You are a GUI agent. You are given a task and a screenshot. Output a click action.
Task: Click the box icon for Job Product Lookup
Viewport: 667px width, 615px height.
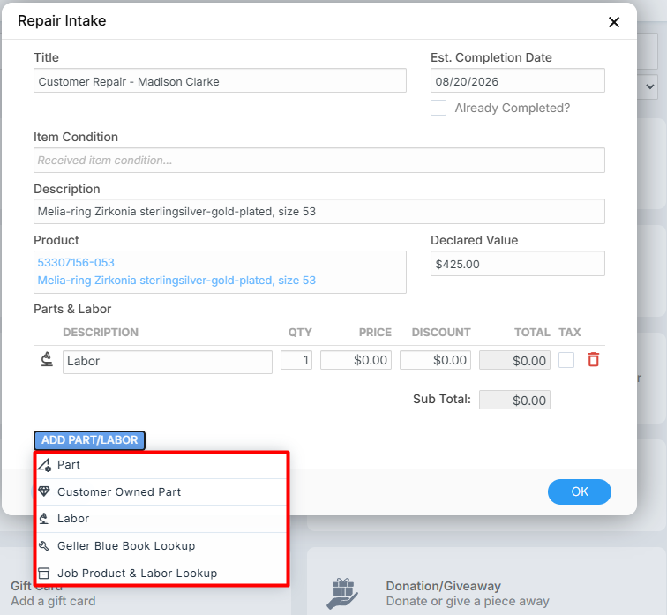pyautogui.click(x=44, y=573)
